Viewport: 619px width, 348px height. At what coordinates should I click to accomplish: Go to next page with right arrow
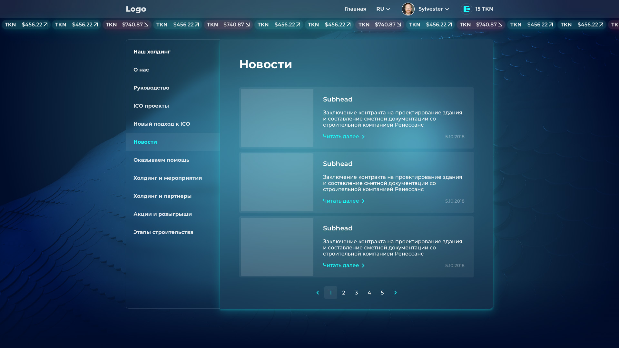(x=395, y=293)
